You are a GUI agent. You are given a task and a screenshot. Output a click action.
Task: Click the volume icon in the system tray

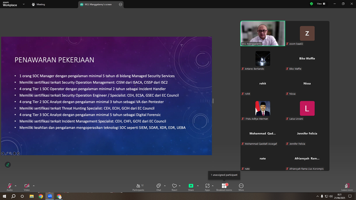[x=331, y=196]
